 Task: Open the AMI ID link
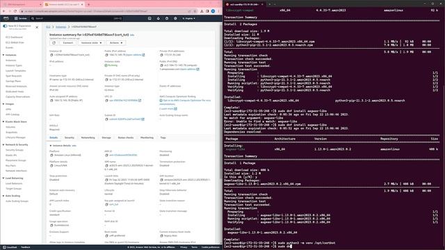(123, 156)
